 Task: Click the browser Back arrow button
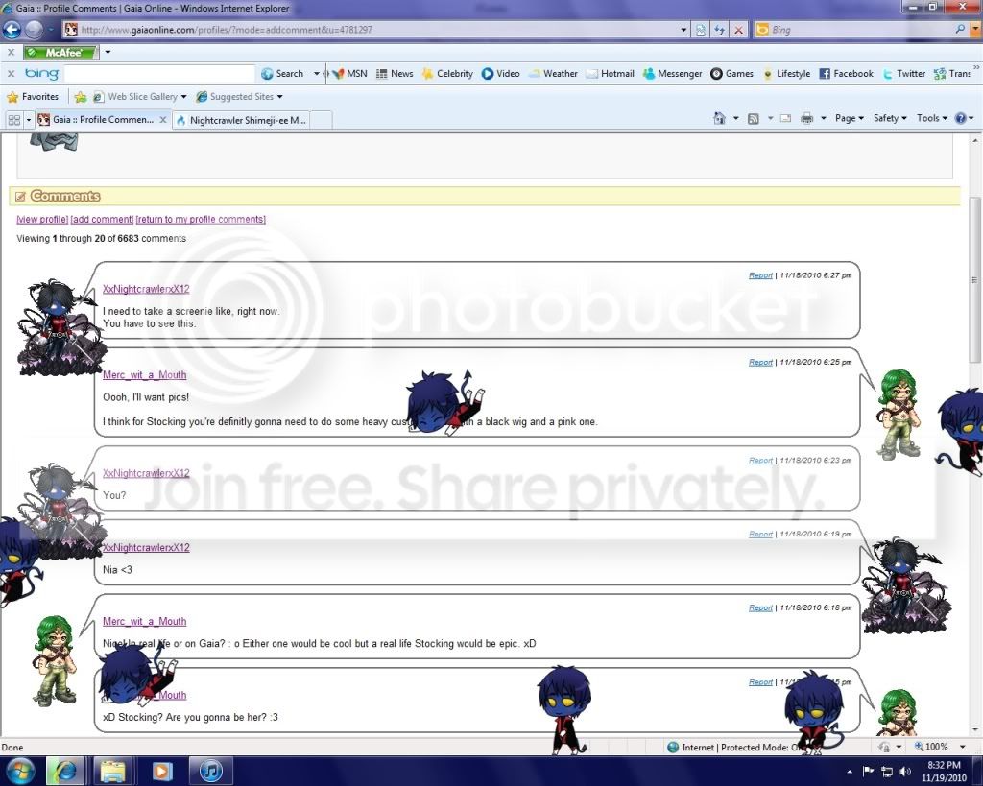tap(12, 30)
